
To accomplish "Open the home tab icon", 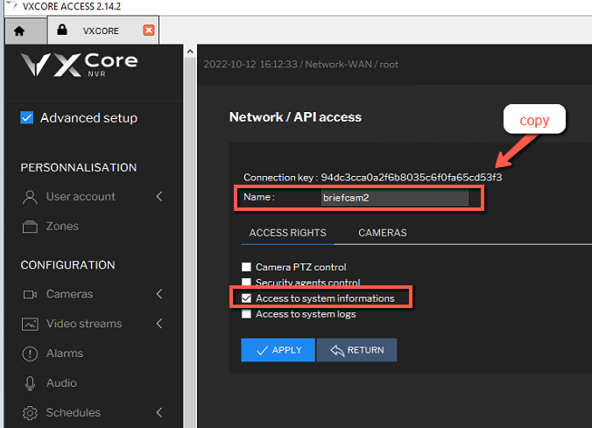I will coord(19,31).
